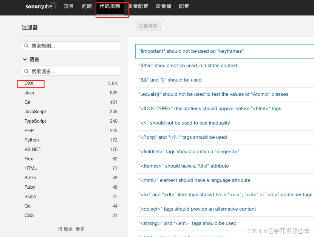314x237 pixels.
Task: Open the 质量阈 menu
Action: pos(163,6)
